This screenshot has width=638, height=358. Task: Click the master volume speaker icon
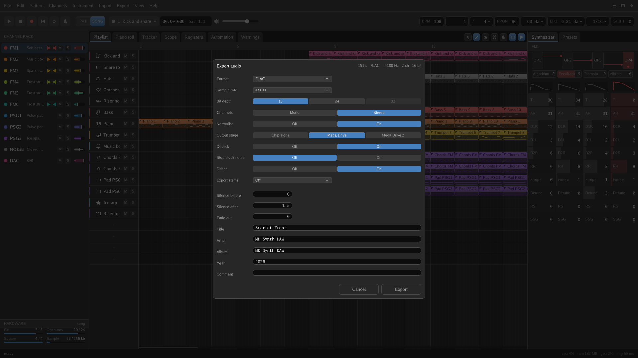pyautogui.click(x=217, y=21)
